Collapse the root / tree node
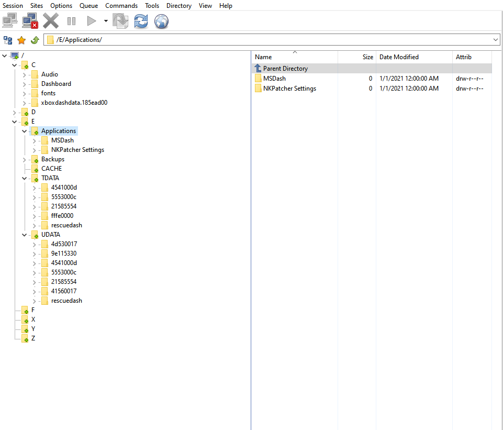This screenshot has height=430, width=503. point(5,56)
